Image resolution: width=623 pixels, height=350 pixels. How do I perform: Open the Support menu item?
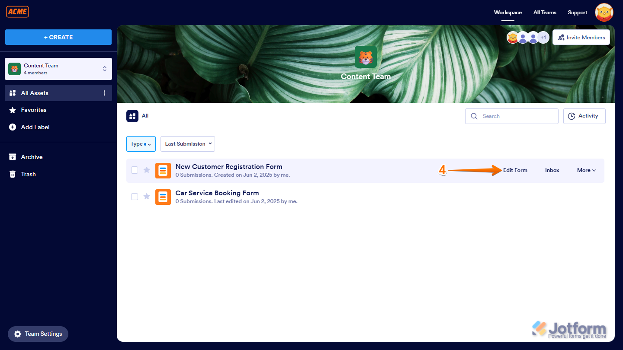577,12
